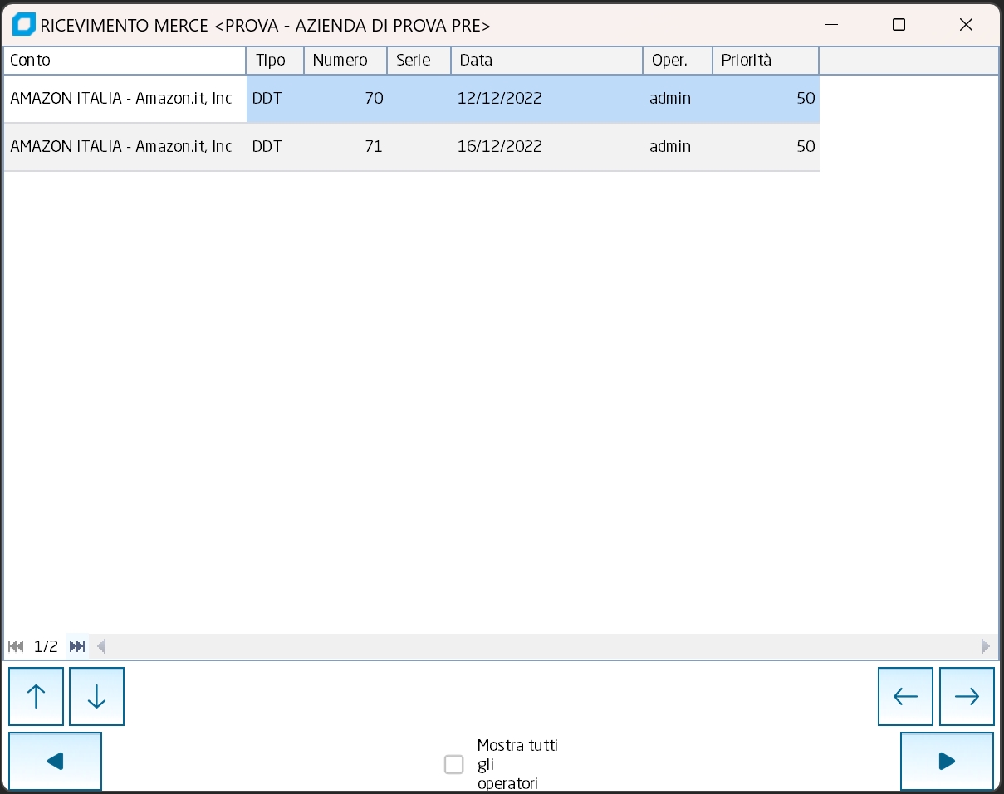Click number 70 cell

(x=345, y=99)
